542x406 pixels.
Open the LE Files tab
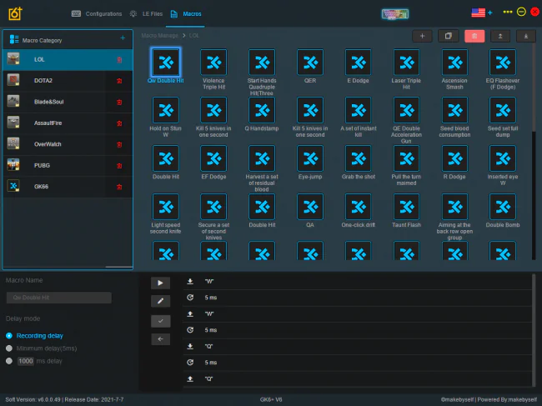pos(146,14)
